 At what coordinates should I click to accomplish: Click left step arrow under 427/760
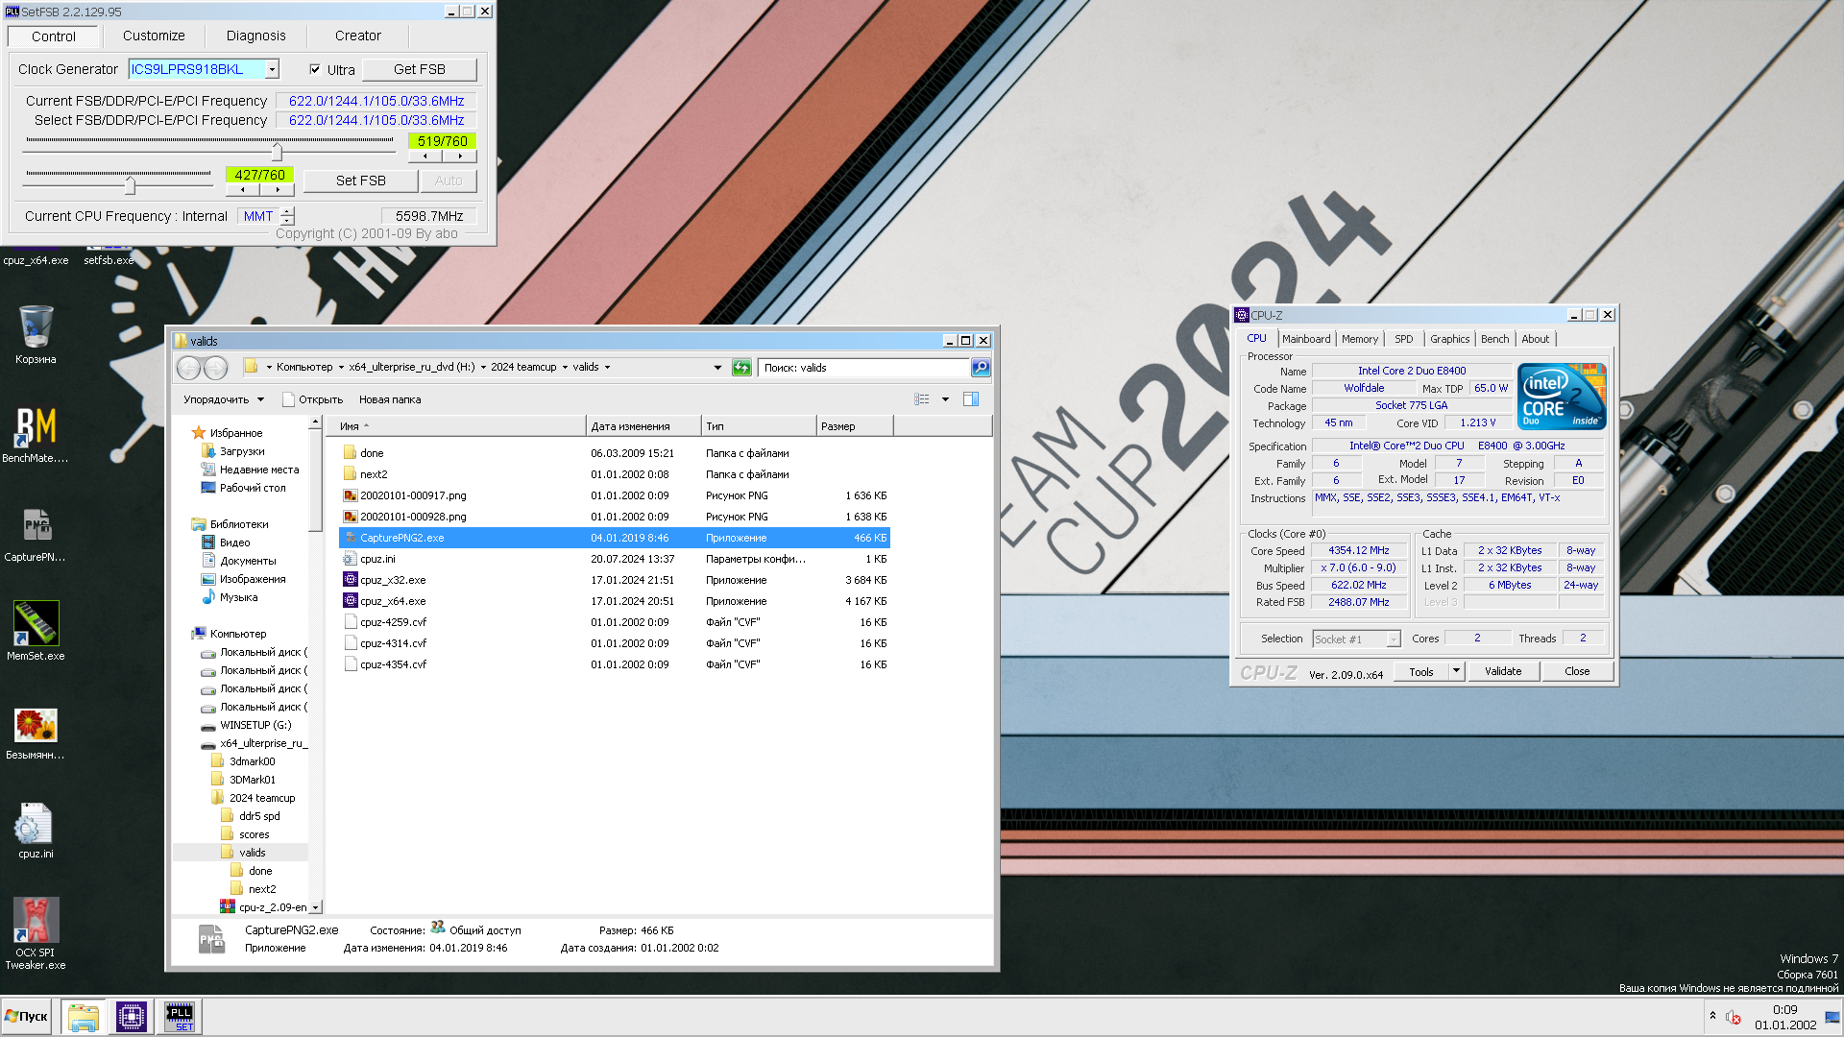point(242,189)
